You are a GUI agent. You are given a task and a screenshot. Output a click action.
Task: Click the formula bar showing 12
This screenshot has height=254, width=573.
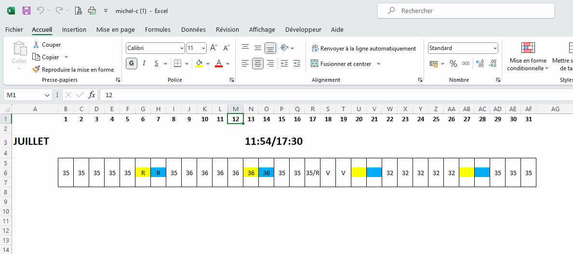tap(336, 95)
